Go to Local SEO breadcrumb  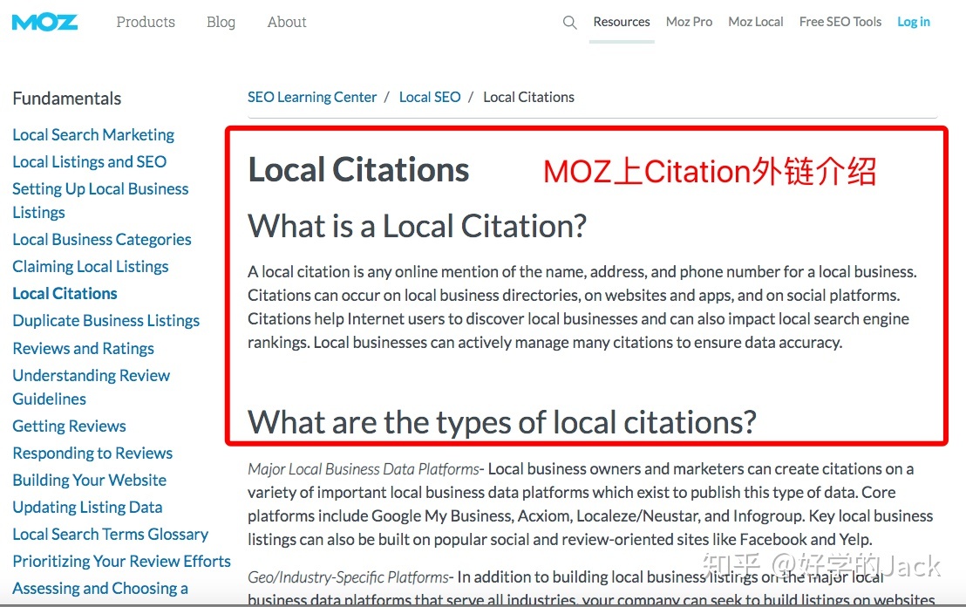point(430,97)
